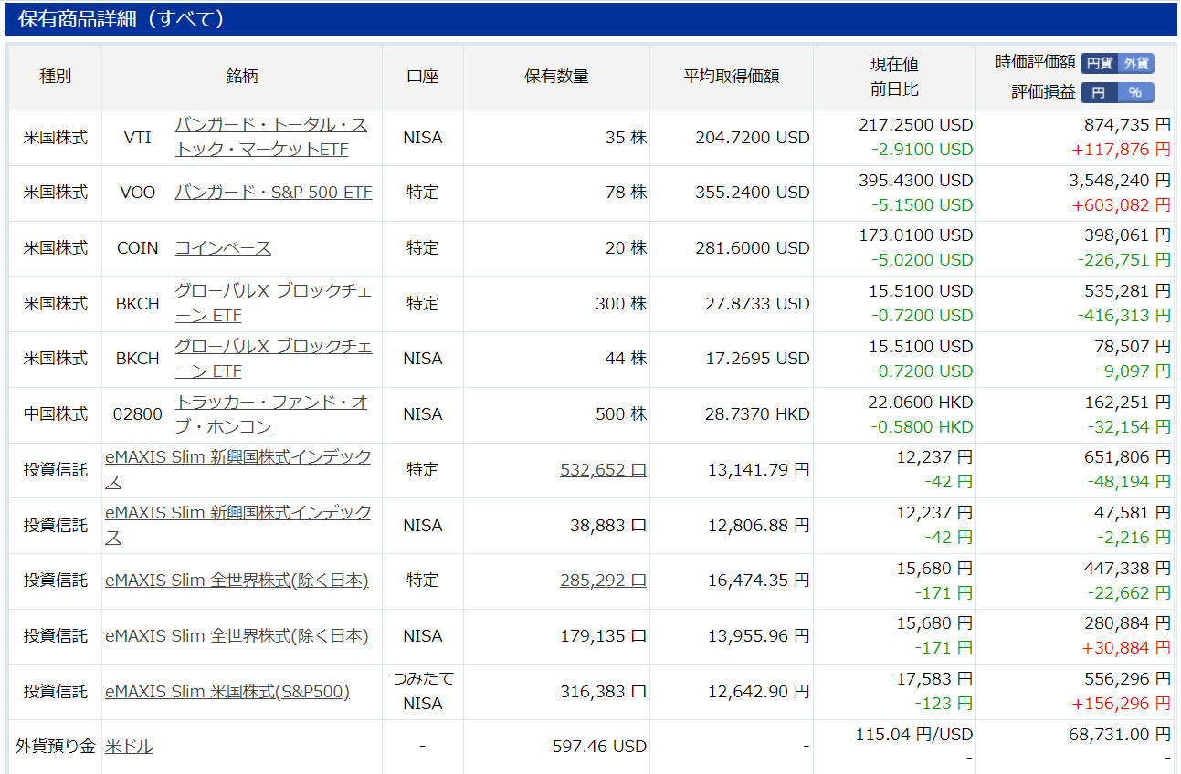The width and height of the screenshot is (1181, 774).
Task: Click COIN average cost 281.6000 USD
Action: point(753,248)
